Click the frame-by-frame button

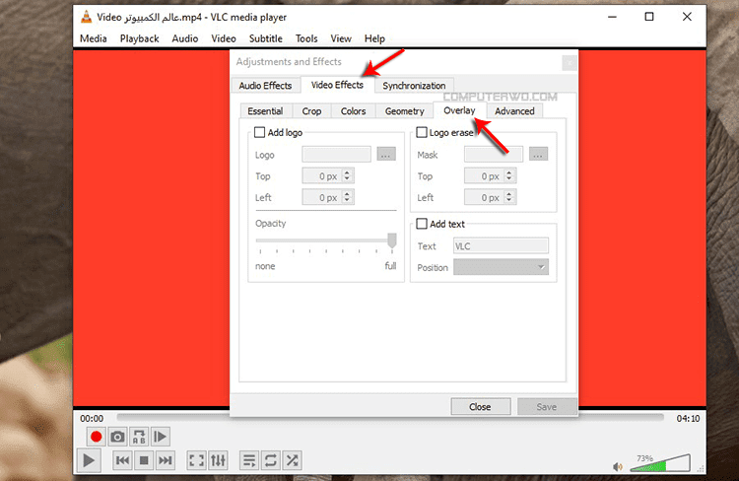point(161,437)
